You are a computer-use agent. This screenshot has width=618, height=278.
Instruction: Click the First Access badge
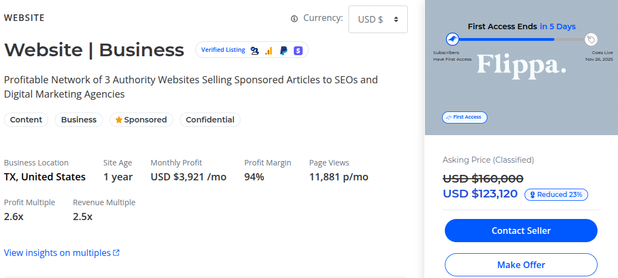pyautogui.click(x=464, y=117)
